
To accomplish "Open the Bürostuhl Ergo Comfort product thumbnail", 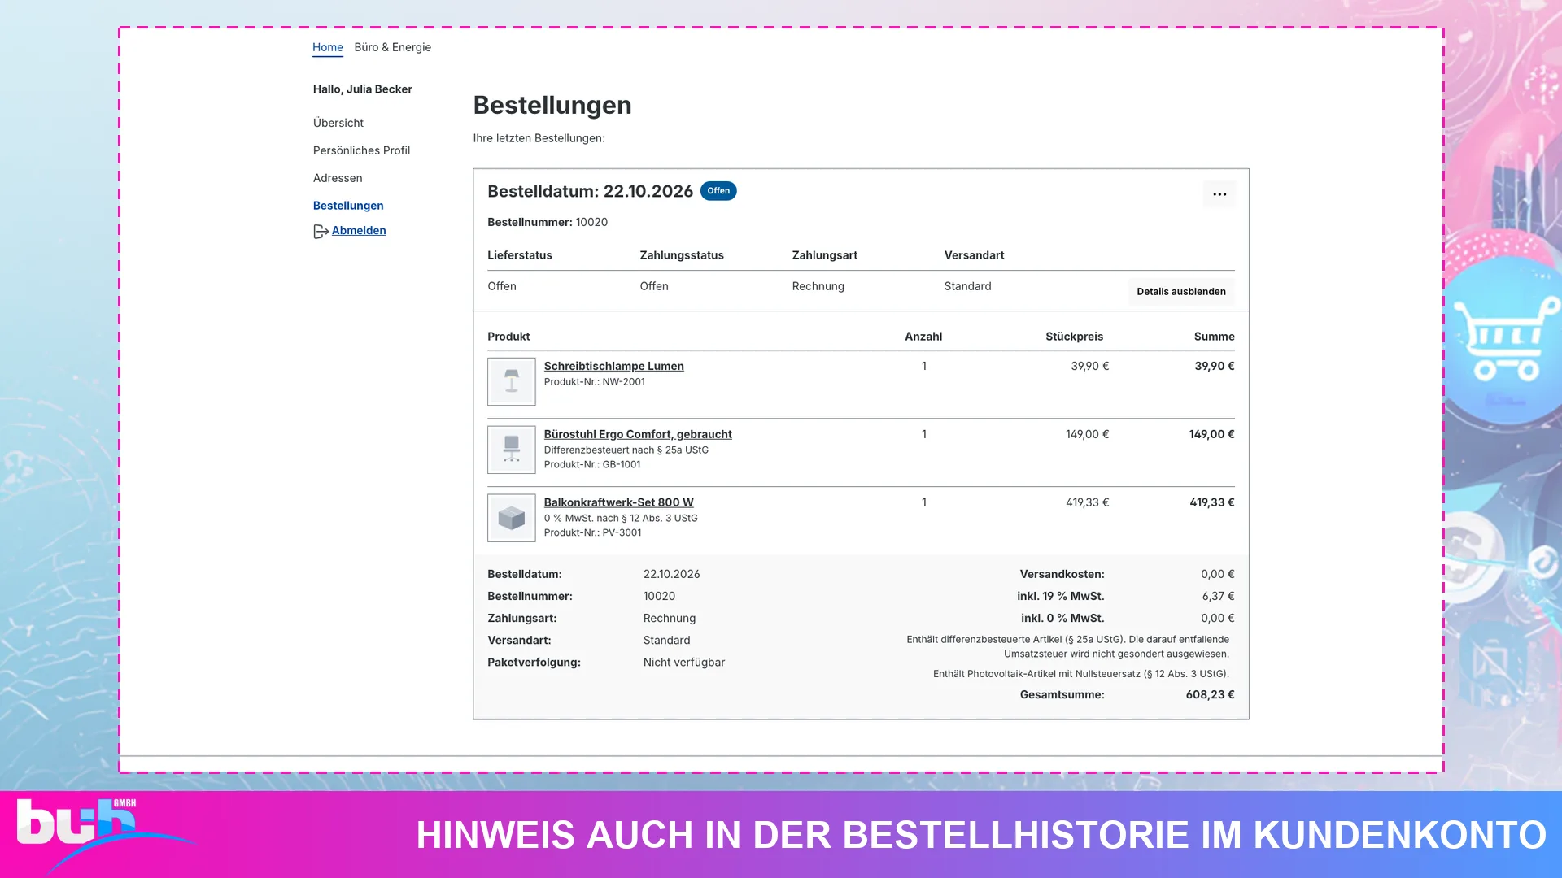I will click(x=511, y=450).
